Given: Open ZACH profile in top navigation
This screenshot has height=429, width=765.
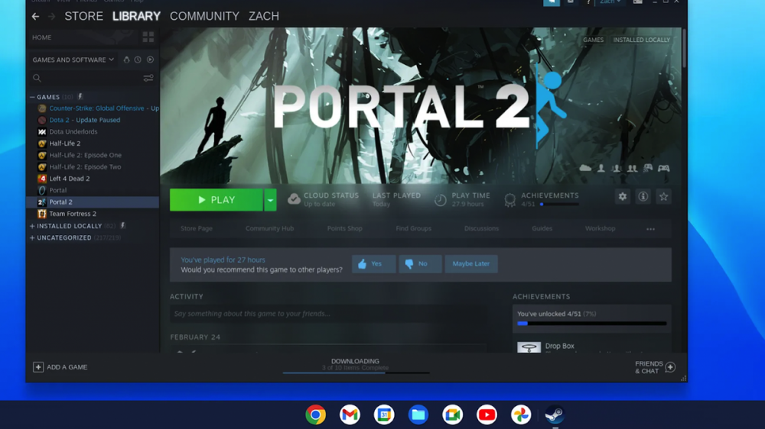Looking at the screenshot, I should pyautogui.click(x=264, y=16).
